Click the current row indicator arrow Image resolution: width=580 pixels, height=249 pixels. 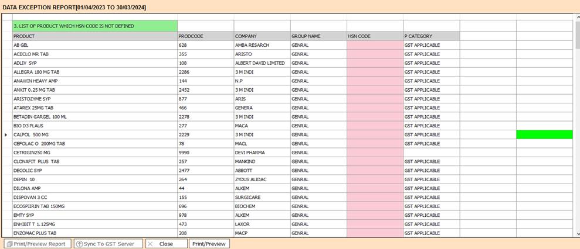point(6,135)
